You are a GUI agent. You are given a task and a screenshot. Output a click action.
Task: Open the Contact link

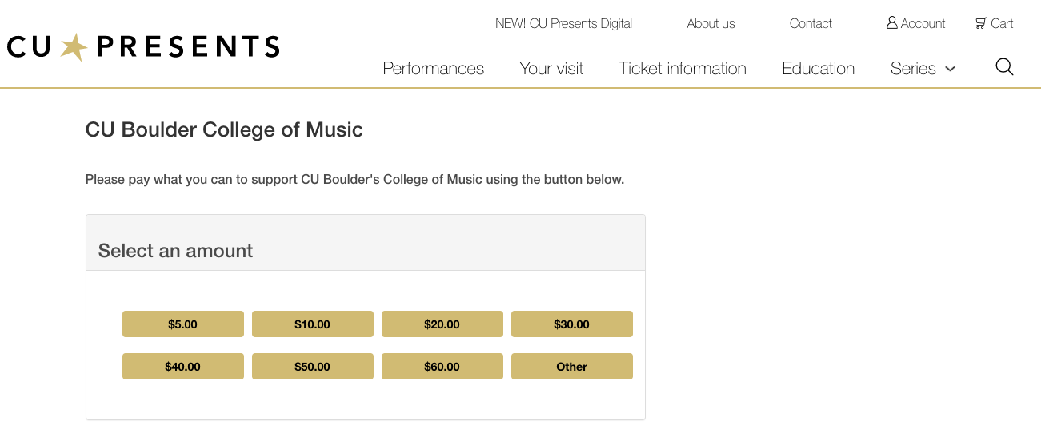[811, 23]
